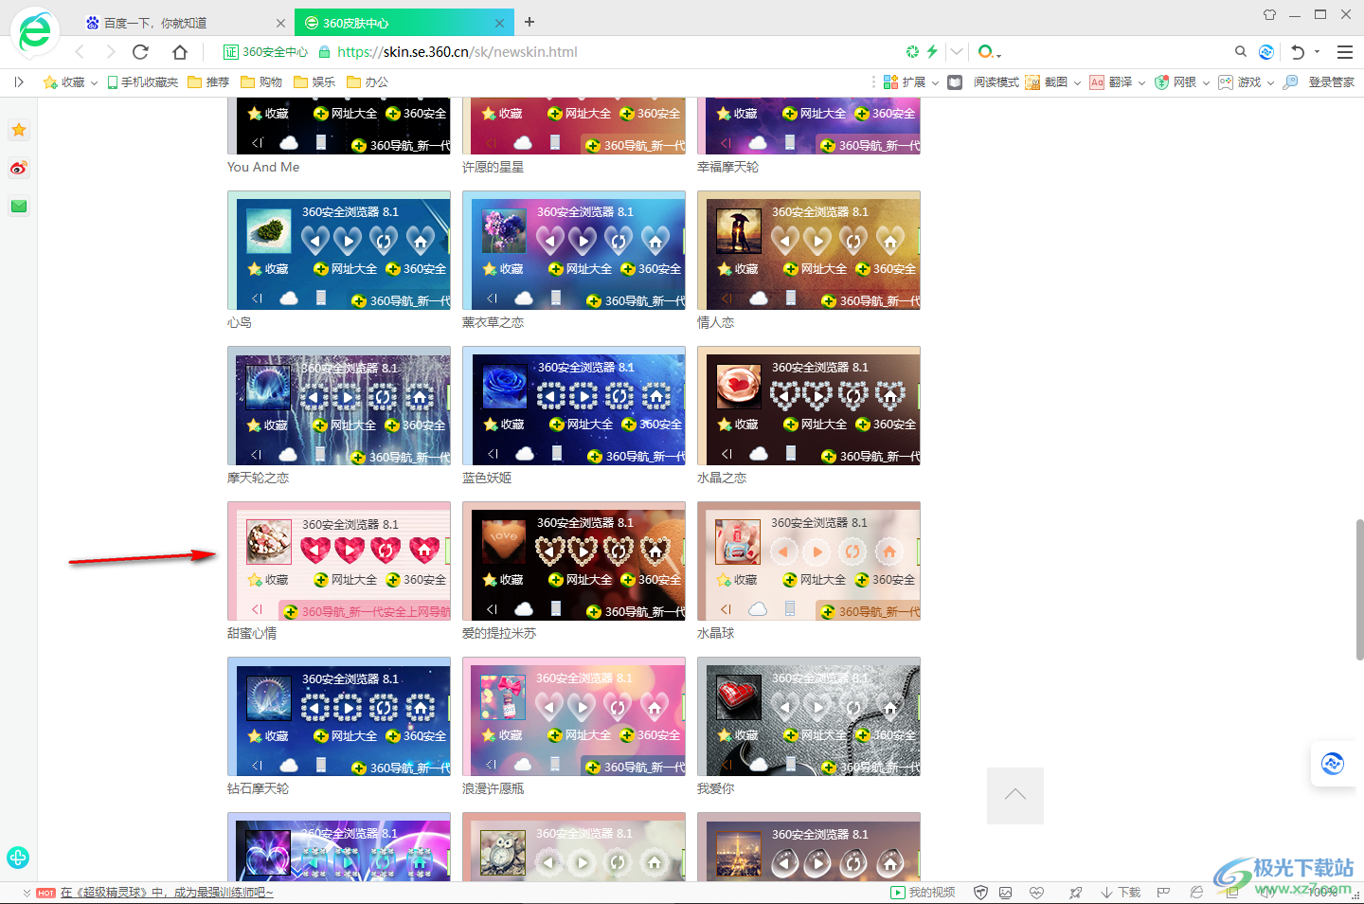
Task: Open the 办公 bookmark folder
Action: (x=368, y=82)
